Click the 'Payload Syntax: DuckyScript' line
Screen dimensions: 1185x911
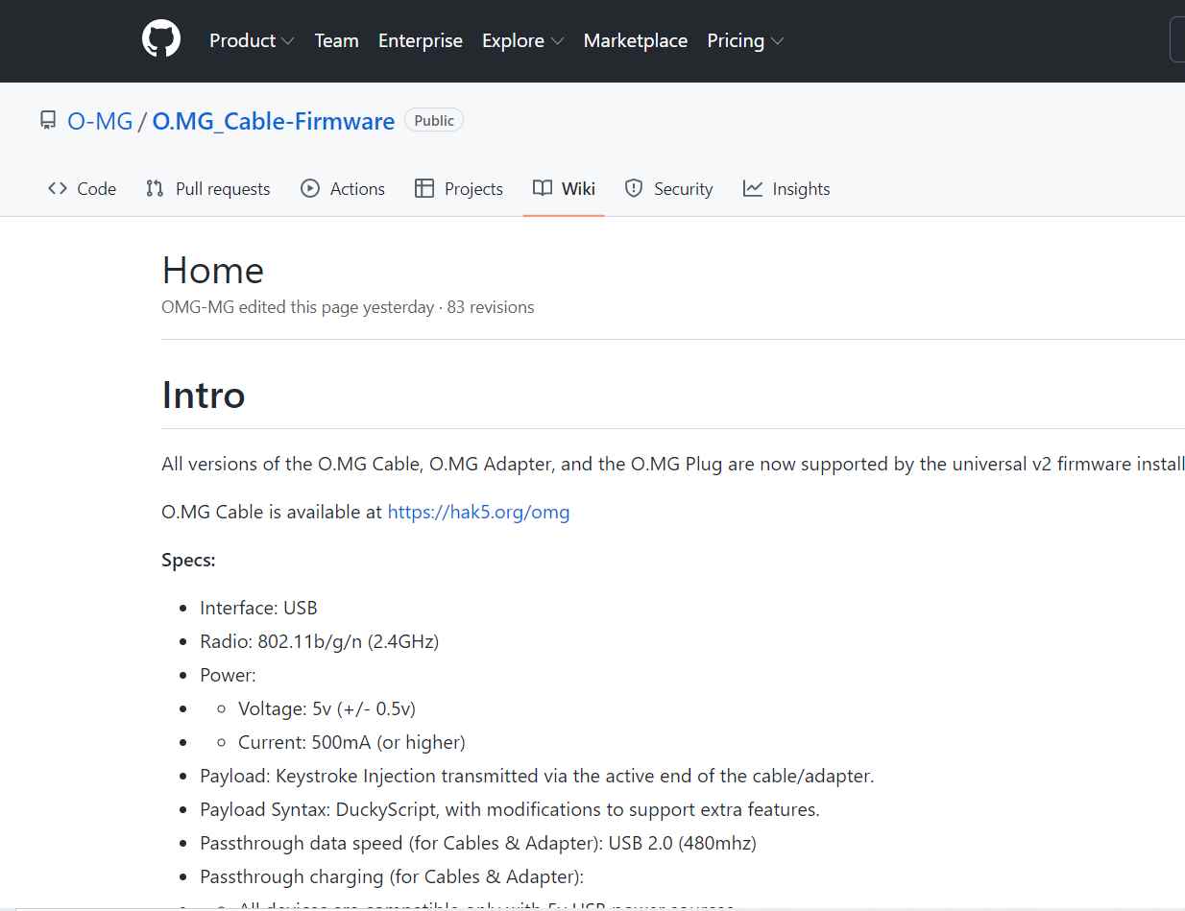510,809
